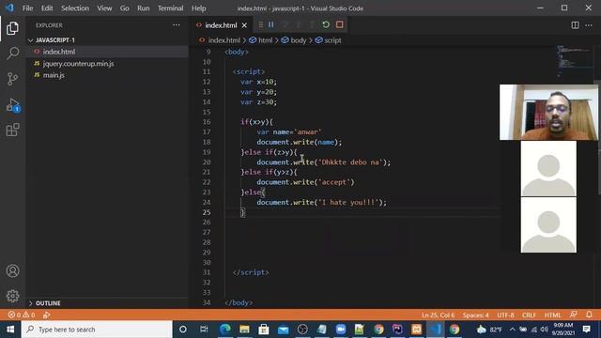Screen dimensions: 601x338
Task: Grab the debug toolbar drag handle
Action: 261,24
